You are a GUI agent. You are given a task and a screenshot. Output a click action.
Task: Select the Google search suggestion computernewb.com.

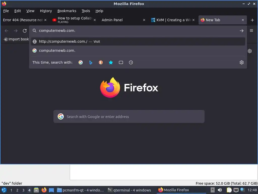coord(138,51)
